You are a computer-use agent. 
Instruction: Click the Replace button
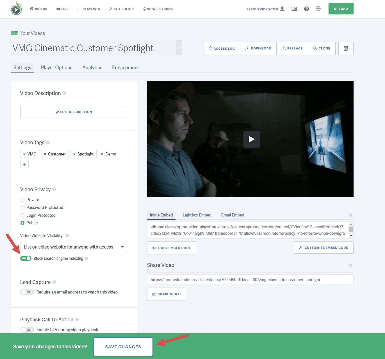[x=292, y=48]
